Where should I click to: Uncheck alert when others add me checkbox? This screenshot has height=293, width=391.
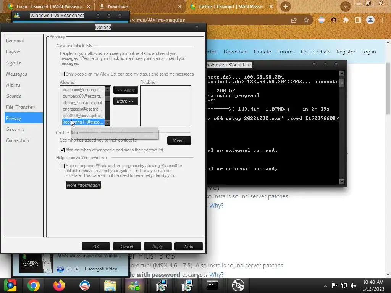coord(62,150)
